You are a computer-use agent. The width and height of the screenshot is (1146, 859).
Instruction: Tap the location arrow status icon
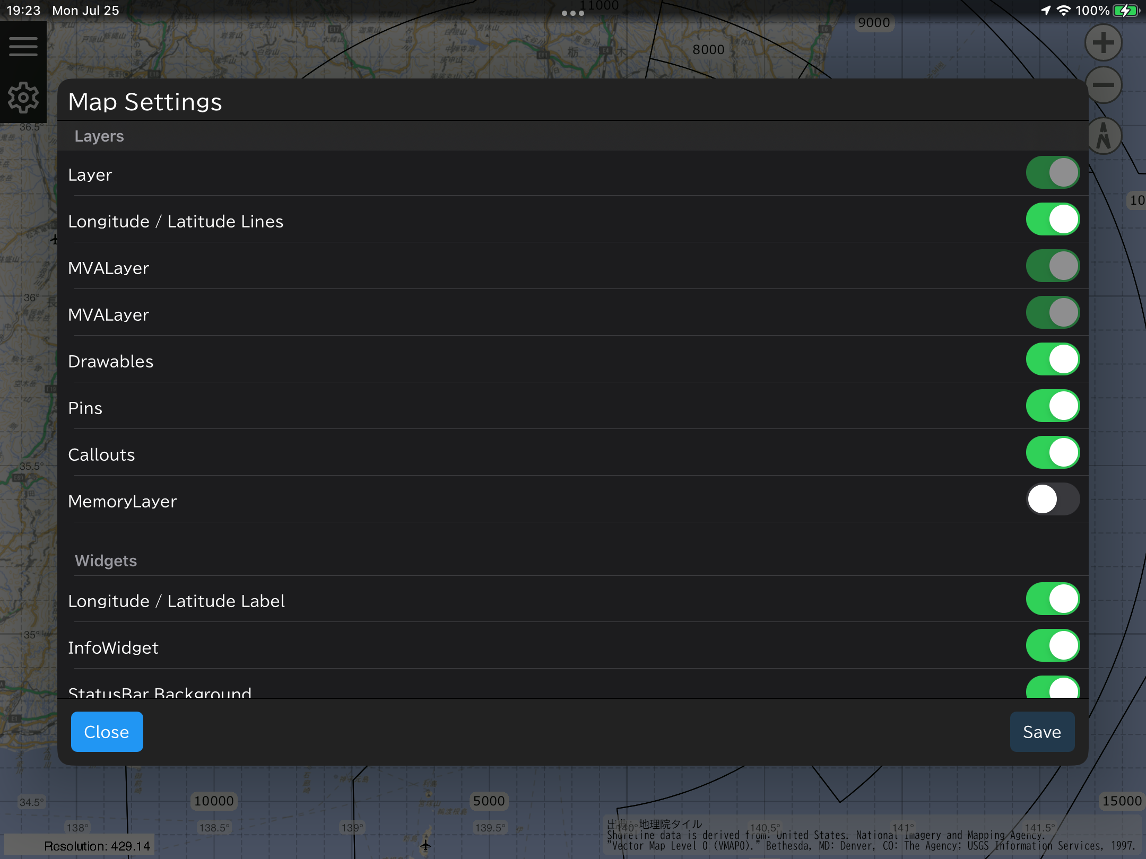pyautogui.click(x=1046, y=11)
